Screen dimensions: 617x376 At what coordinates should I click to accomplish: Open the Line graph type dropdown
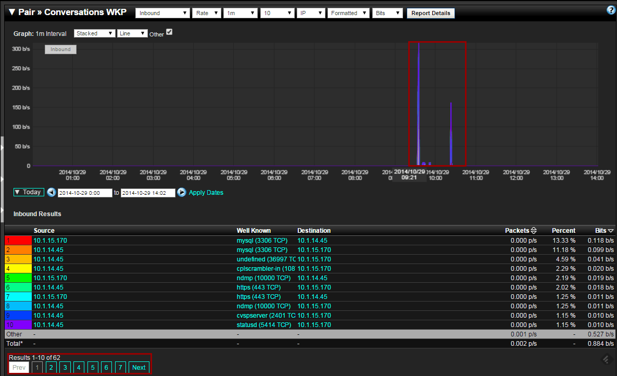(132, 33)
